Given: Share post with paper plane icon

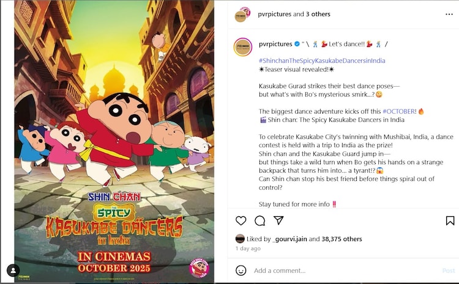Looking at the screenshot, I should tap(278, 220).
